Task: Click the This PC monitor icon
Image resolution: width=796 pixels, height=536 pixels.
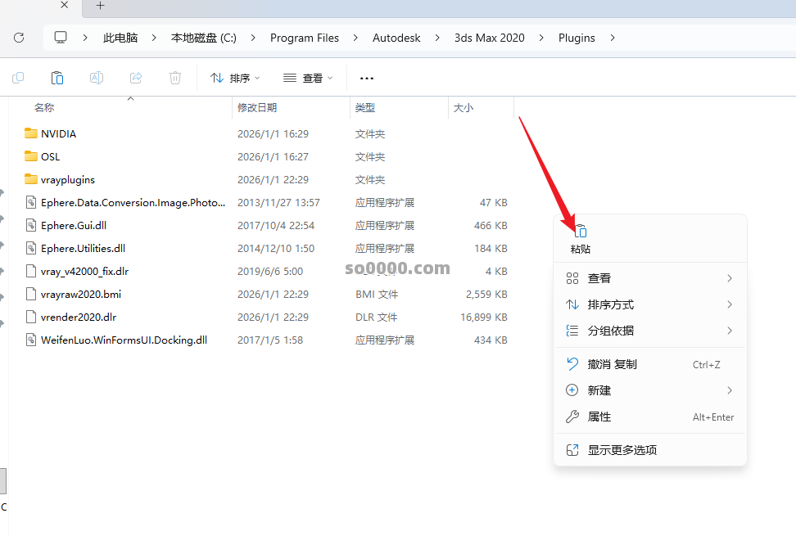Action: click(x=61, y=38)
